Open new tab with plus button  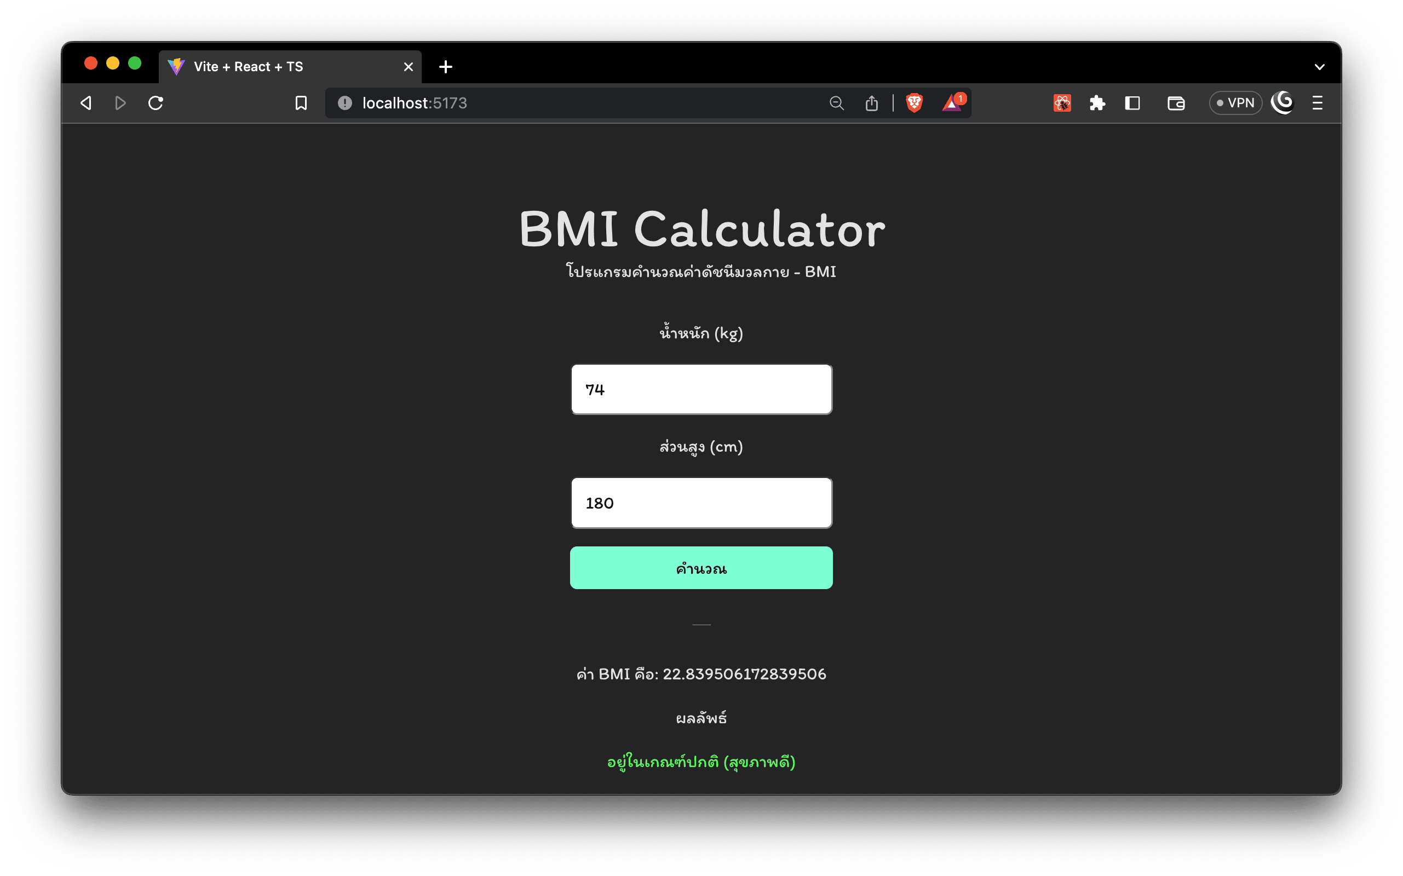pyautogui.click(x=446, y=65)
